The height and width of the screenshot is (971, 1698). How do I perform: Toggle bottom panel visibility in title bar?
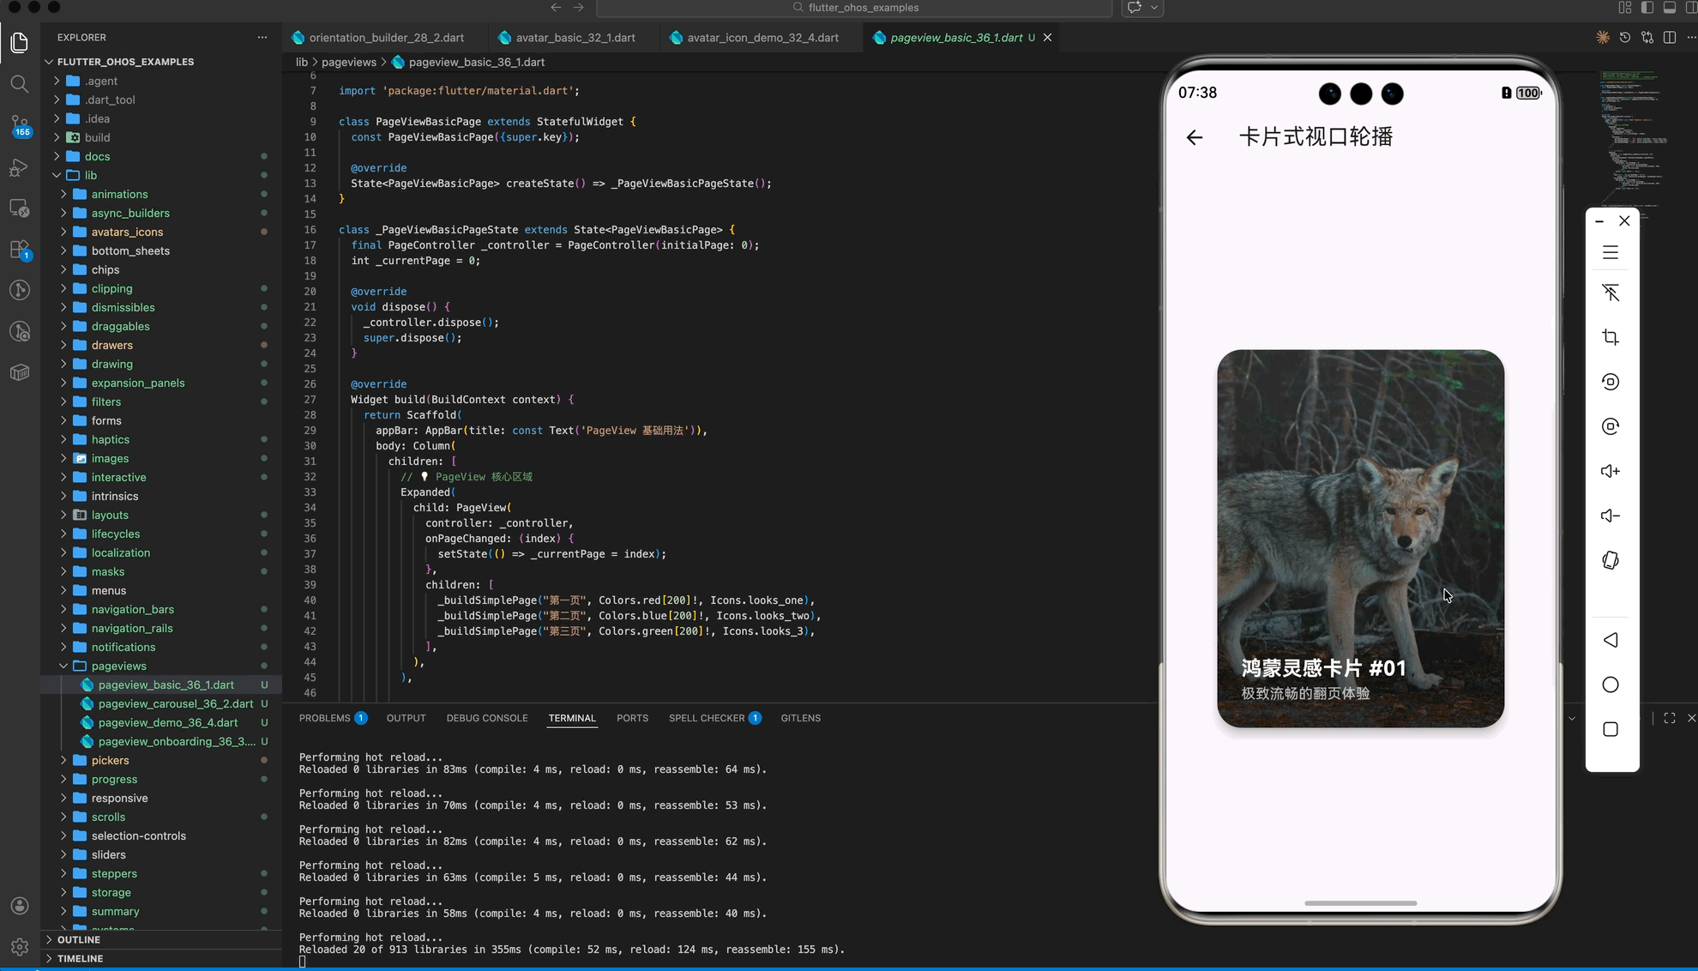point(1670,8)
